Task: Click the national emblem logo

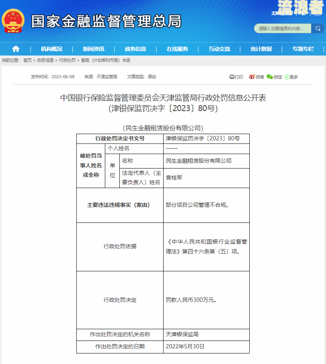Action: coord(13,21)
